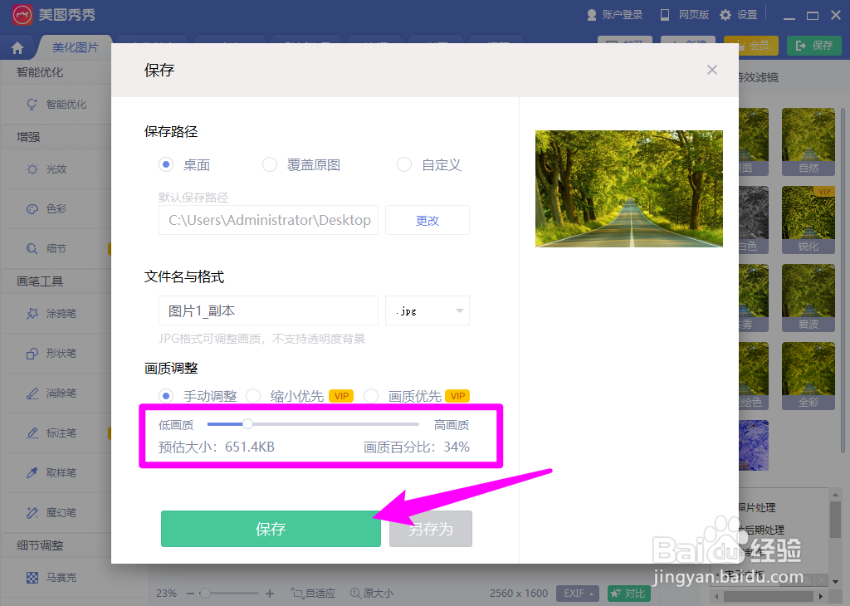Switch to the 美化图片 tab
This screenshot has width=850, height=606.
[x=76, y=47]
